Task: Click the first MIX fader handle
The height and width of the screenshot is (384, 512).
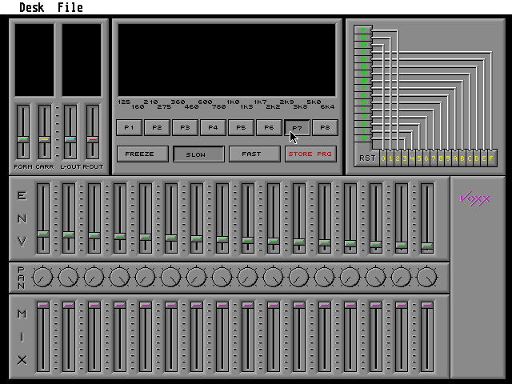Action: (x=42, y=305)
